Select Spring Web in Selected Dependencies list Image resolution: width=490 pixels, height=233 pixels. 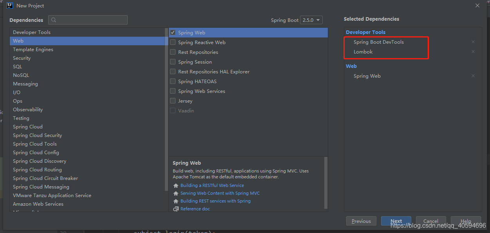click(x=367, y=76)
